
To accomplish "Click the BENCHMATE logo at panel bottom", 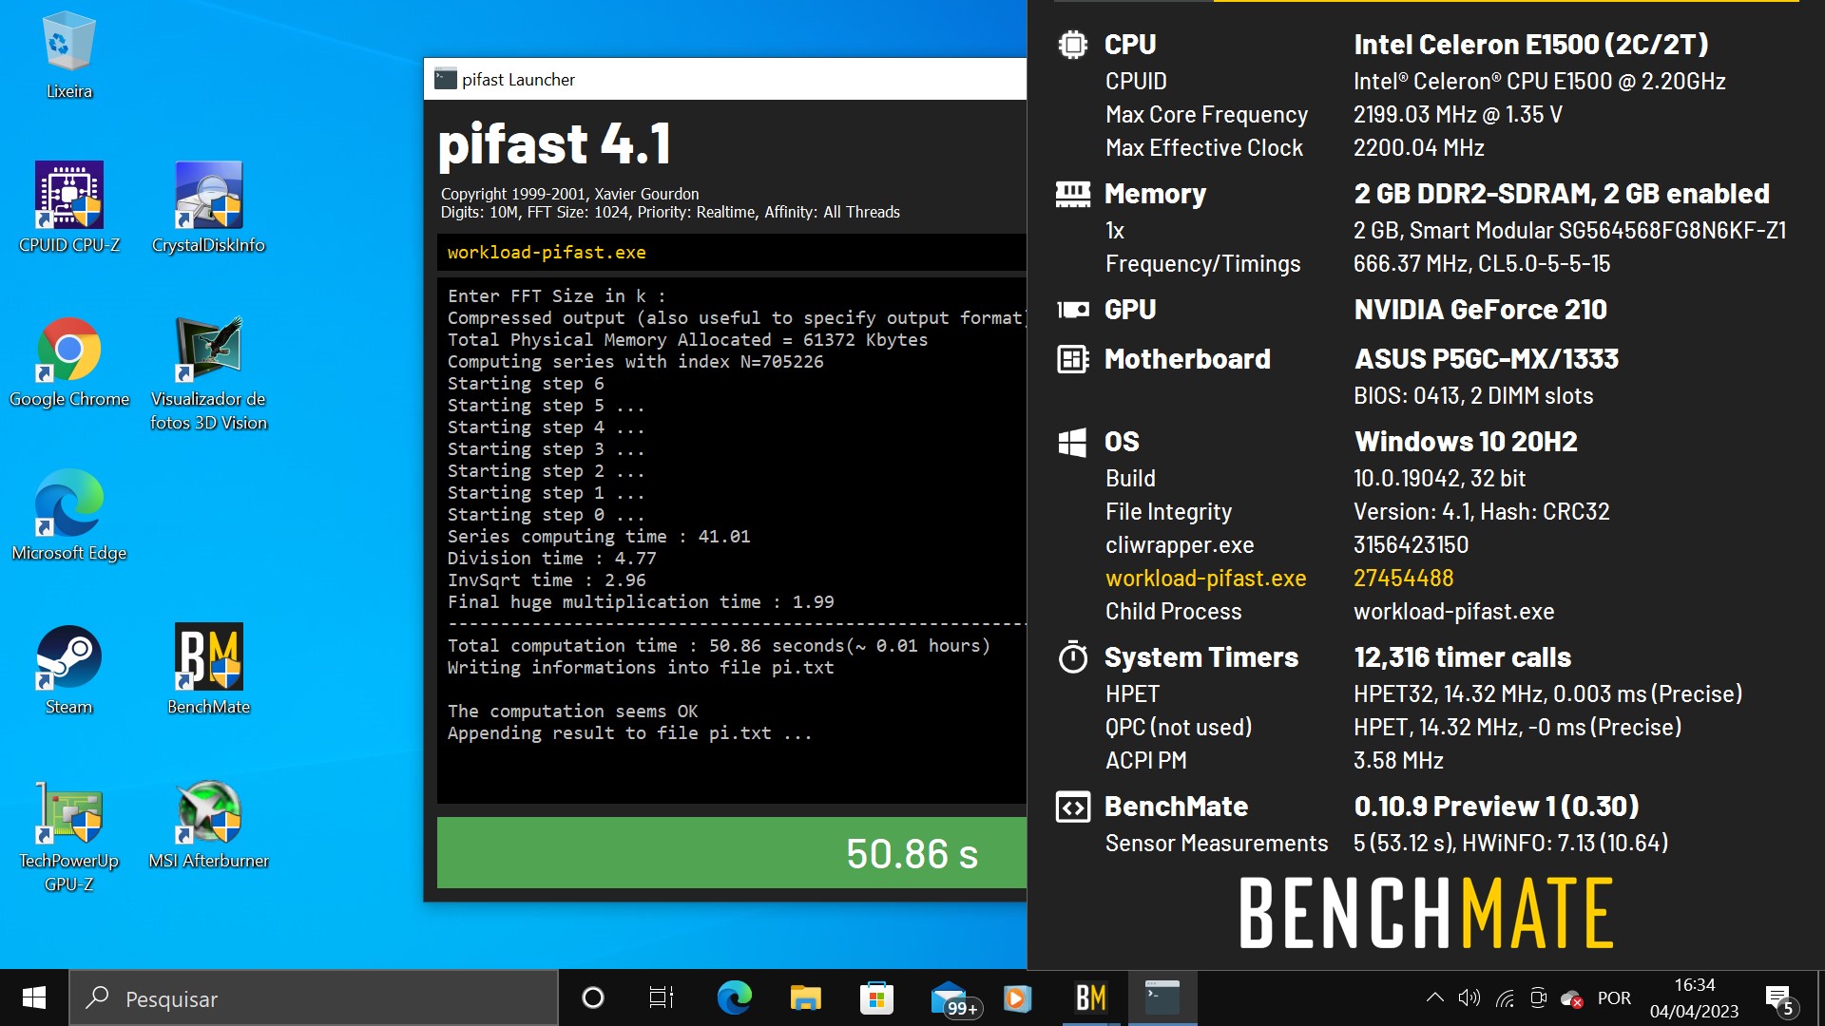I will (1426, 913).
